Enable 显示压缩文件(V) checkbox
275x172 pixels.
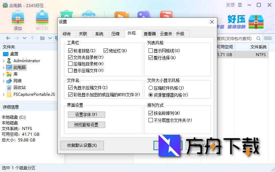tap(70, 70)
